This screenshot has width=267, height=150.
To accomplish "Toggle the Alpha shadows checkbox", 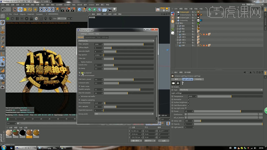I will pyautogui.click(x=79, y=62).
